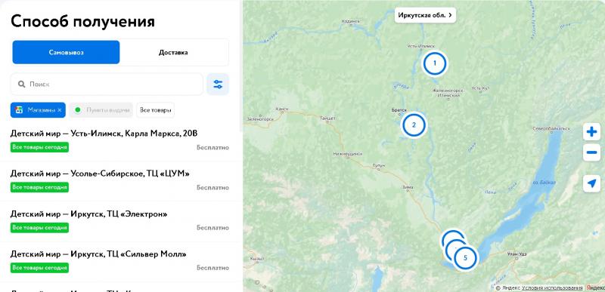
Task: Zoom in on the map with plus
Action: 591,132
